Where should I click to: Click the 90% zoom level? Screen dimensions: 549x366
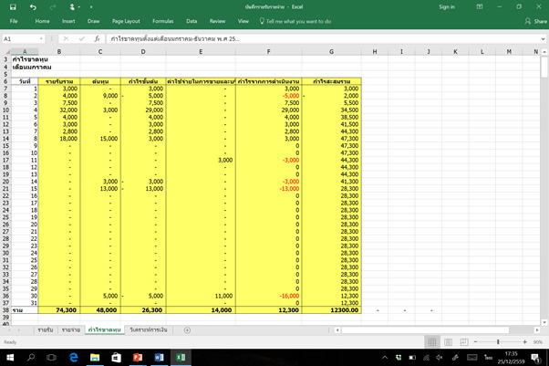(538, 341)
